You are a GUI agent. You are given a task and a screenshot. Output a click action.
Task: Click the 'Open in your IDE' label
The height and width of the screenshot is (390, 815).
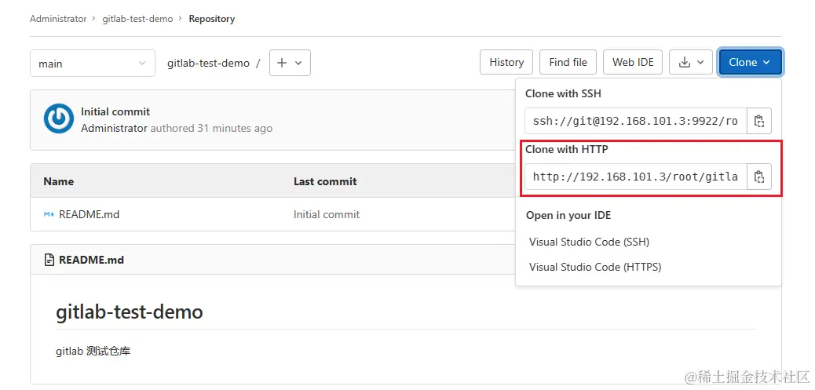click(568, 216)
